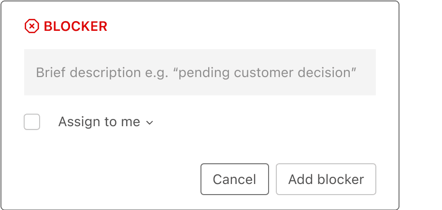The image size is (442, 210).
Task: Click the red blocker octagon icon
Action: point(31,26)
